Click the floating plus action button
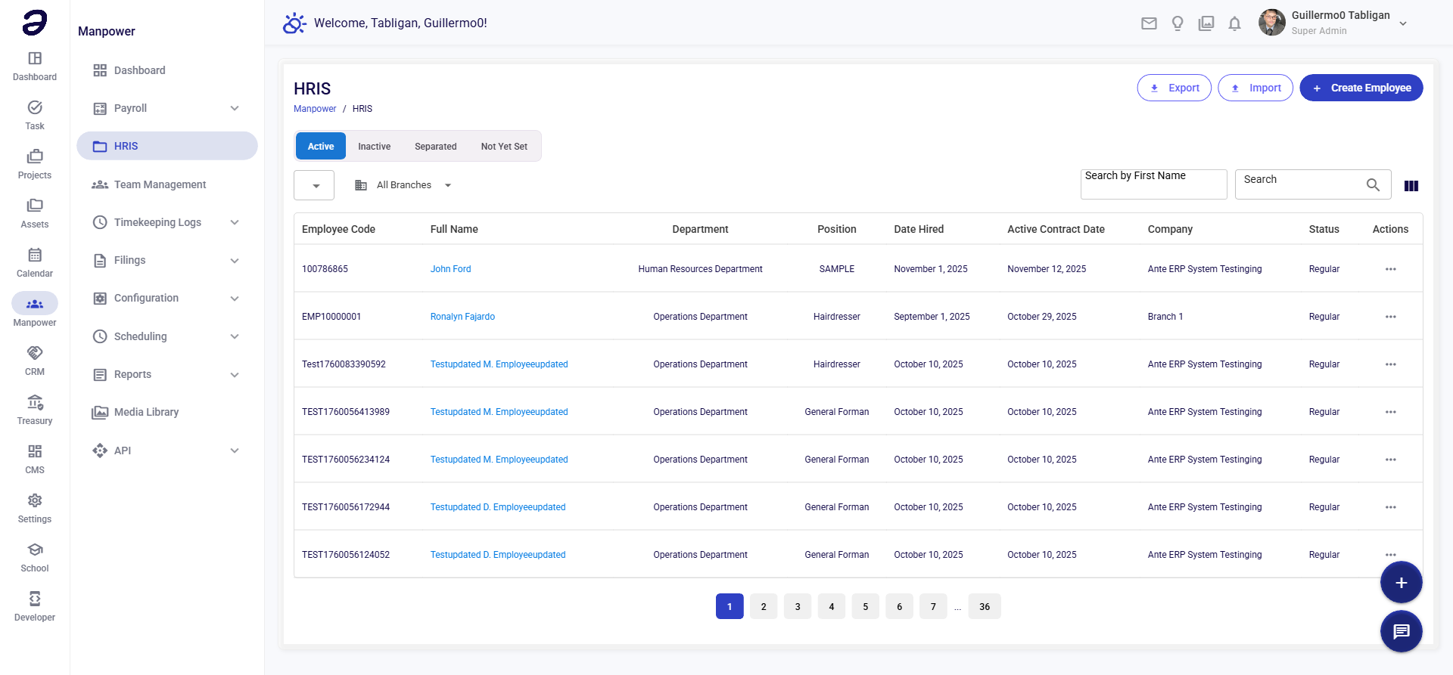This screenshot has width=1453, height=675. tap(1402, 583)
